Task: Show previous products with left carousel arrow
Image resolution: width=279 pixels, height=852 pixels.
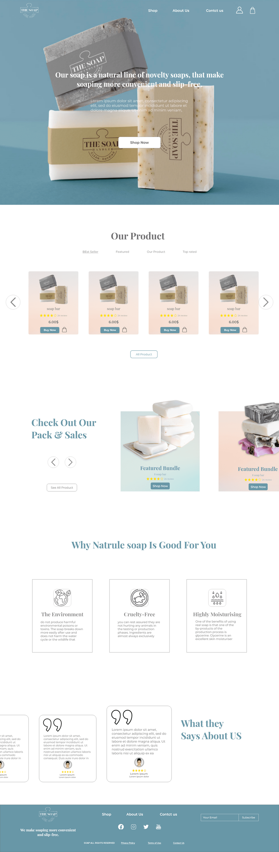Action: point(13,302)
